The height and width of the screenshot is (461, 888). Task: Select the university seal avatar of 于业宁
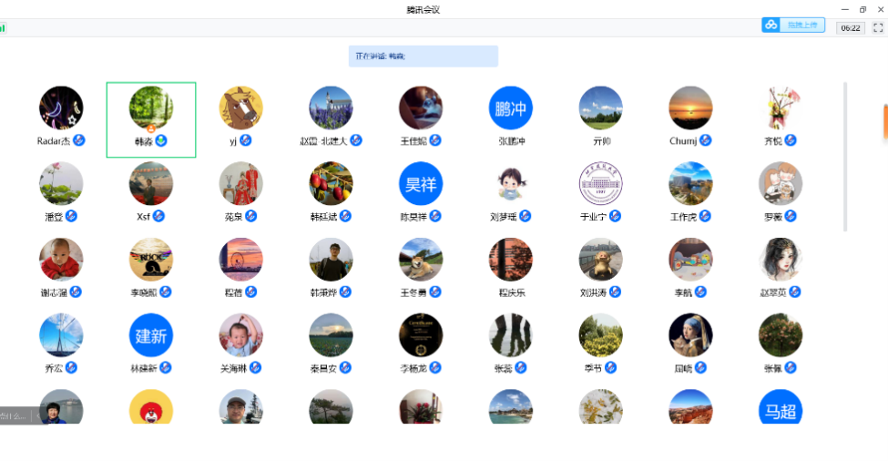[600, 183]
